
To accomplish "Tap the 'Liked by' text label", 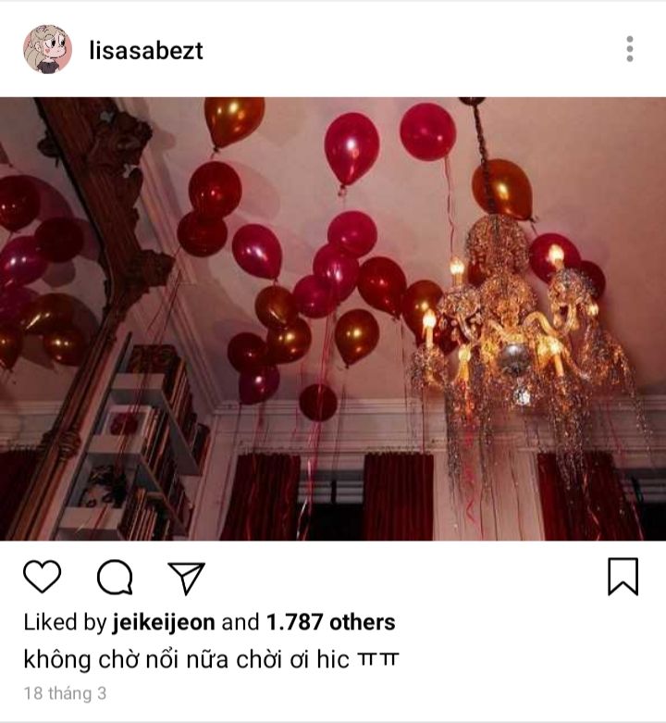I will point(65,622).
